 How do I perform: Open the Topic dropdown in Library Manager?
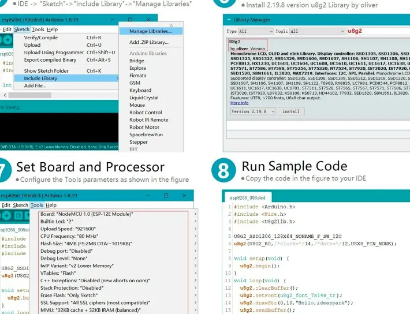click(x=317, y=31)
